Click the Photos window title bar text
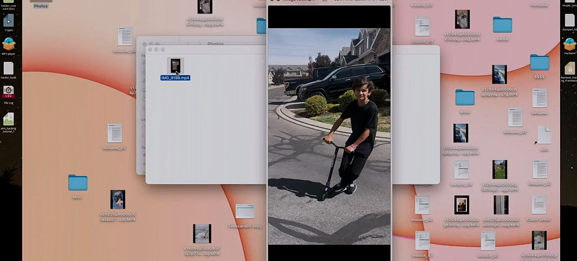The height and width of the screenshot is (261, 577). pos(216,44)
